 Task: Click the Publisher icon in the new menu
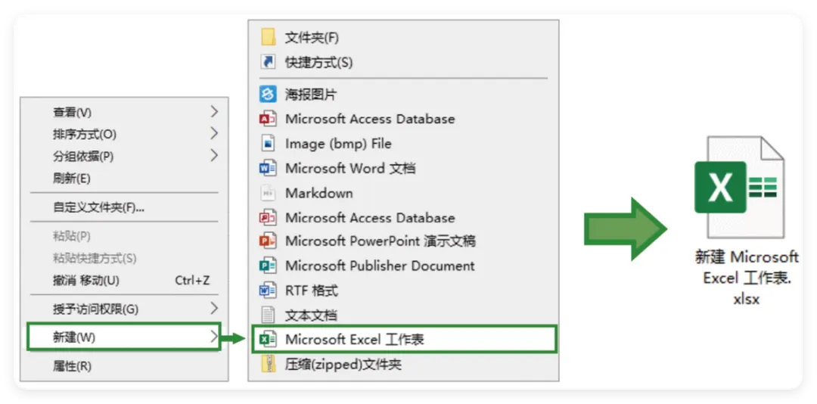tap(268, 266)
